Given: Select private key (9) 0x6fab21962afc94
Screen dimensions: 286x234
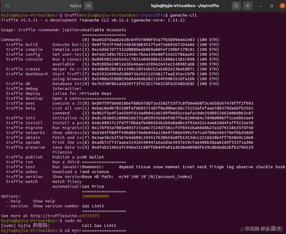Looking at the screenshot, I should pyautogui.click(x=173, y=147).
